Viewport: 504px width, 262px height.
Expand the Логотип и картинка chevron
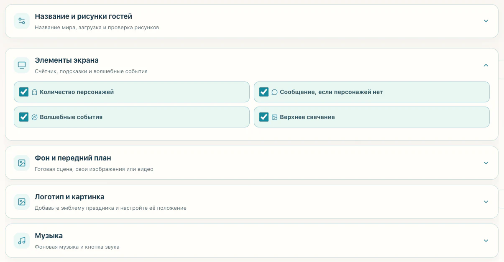[x=486, y=202]
